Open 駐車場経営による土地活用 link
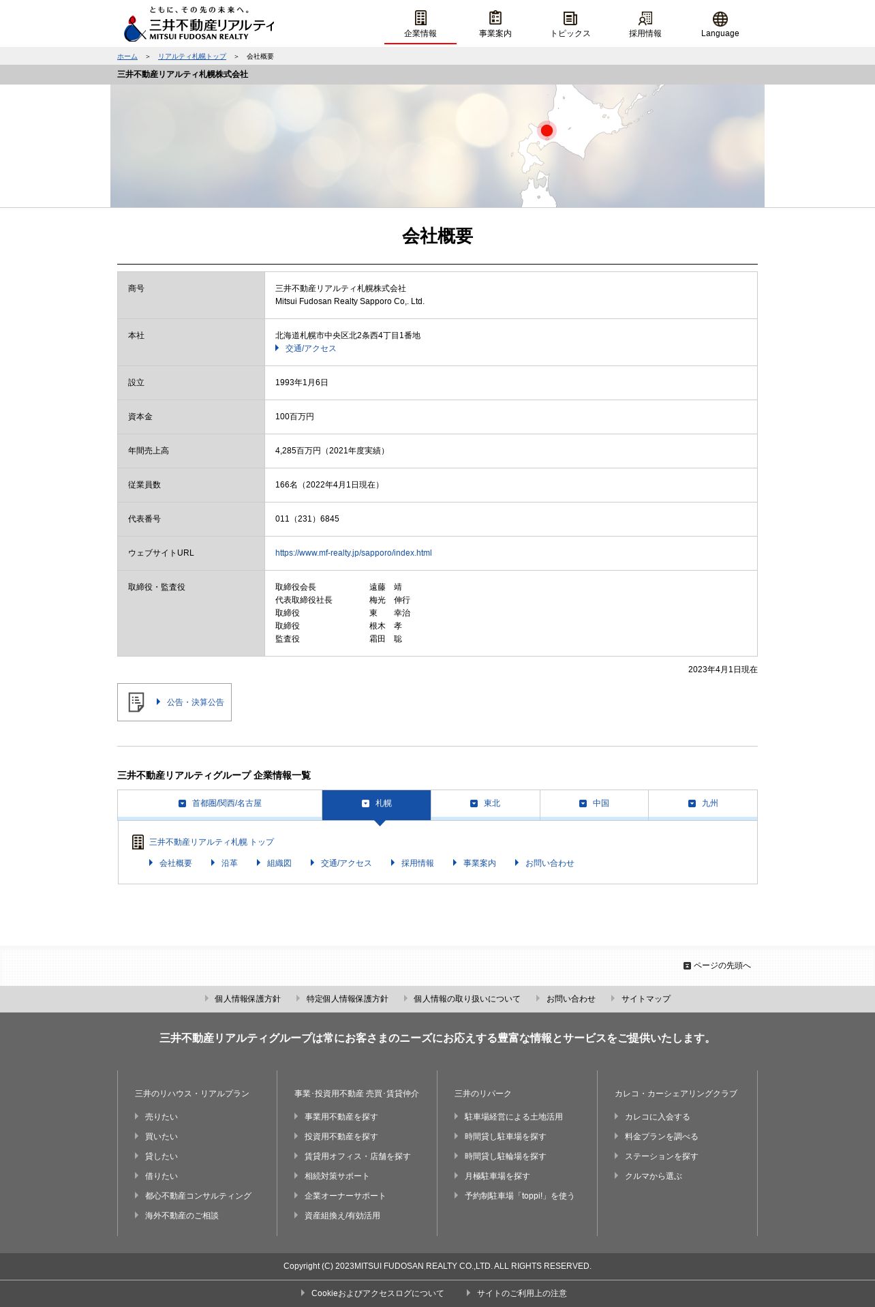Screen dimensions: 875x1307 (x=513, y=1117)
